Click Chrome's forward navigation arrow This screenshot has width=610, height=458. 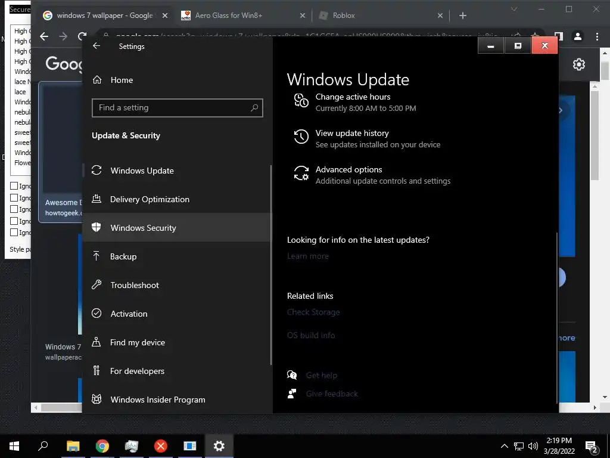63,36
